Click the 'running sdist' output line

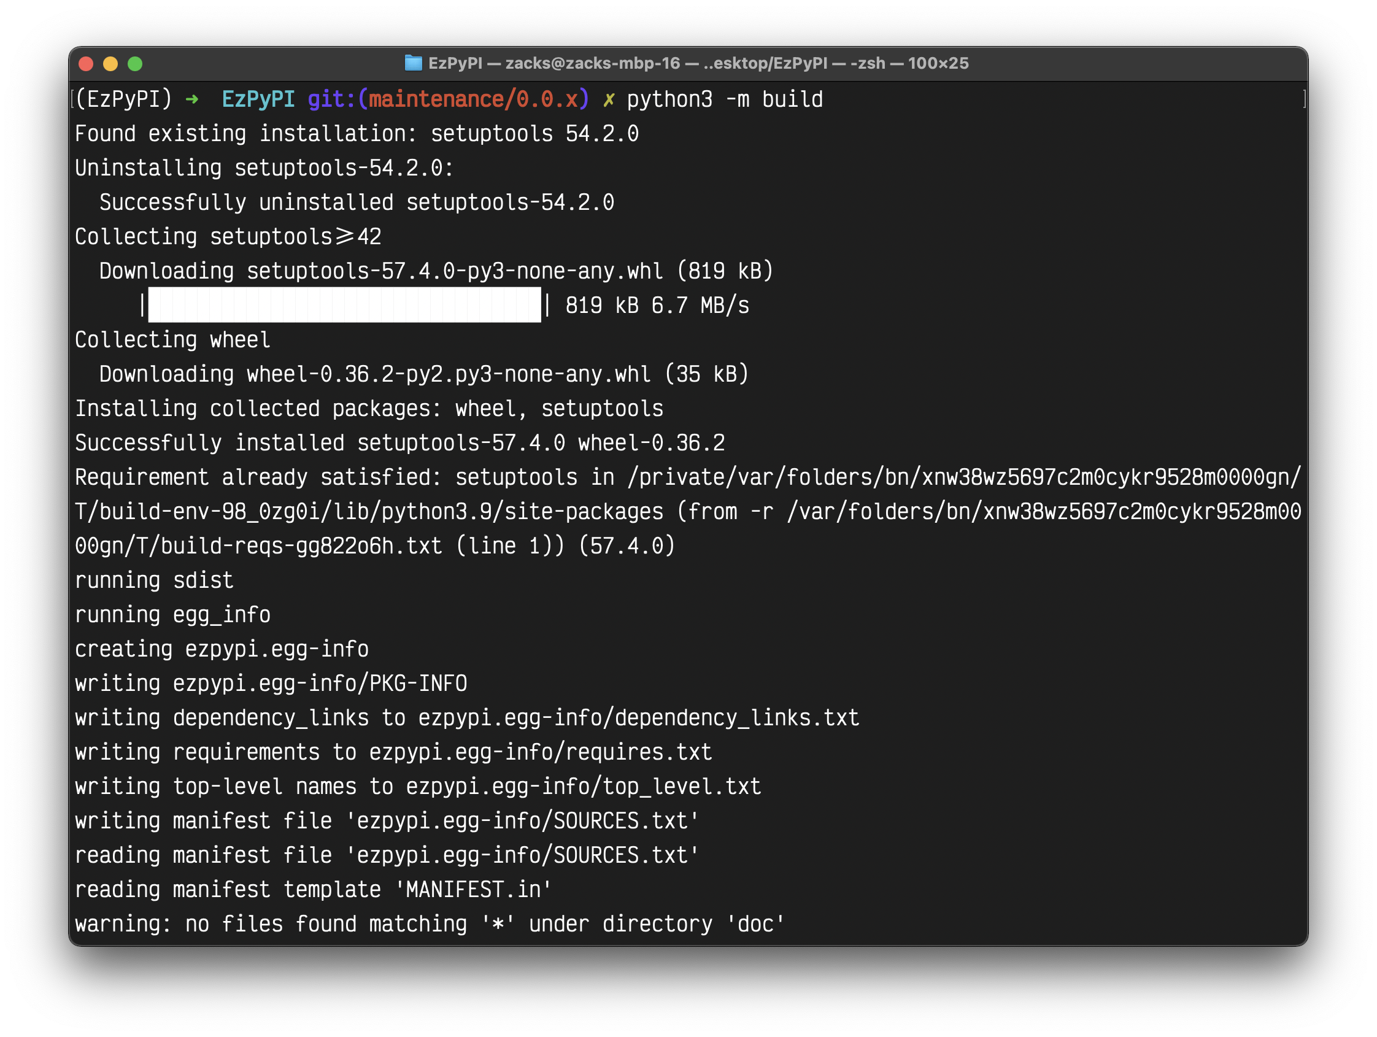(x=154, y=580)
